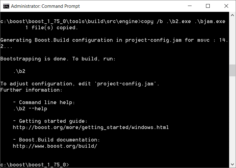The width and height of the screenshot is (236, 168).
Task: Close the Command Prompt window
Action: pyautogui.click(x=225, y=6)
